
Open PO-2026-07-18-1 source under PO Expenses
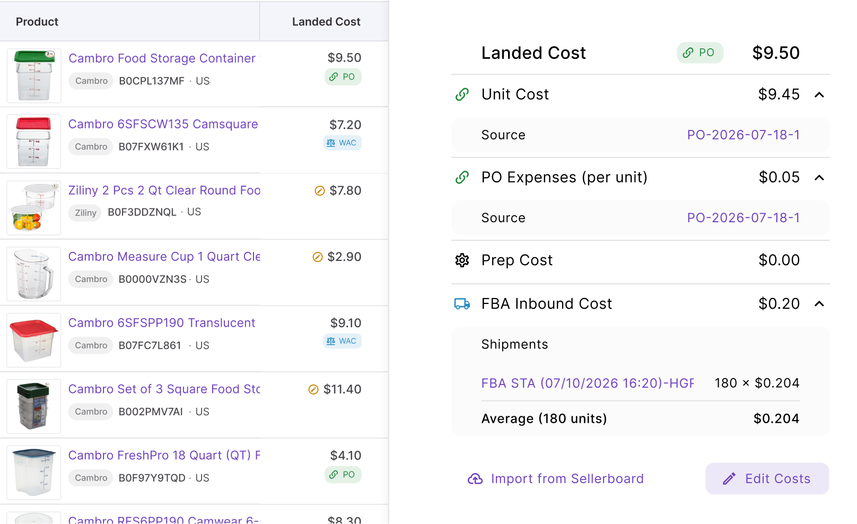click(744, 217)
